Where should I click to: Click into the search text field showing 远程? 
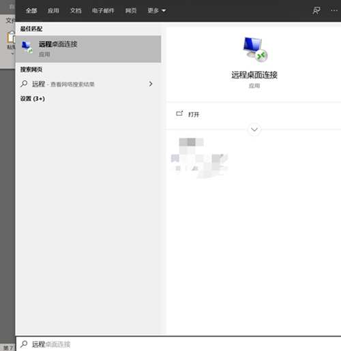pos(179,344)
